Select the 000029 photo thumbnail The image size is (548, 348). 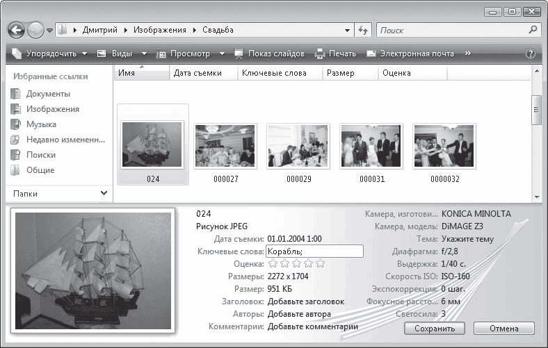click(298, 147)
